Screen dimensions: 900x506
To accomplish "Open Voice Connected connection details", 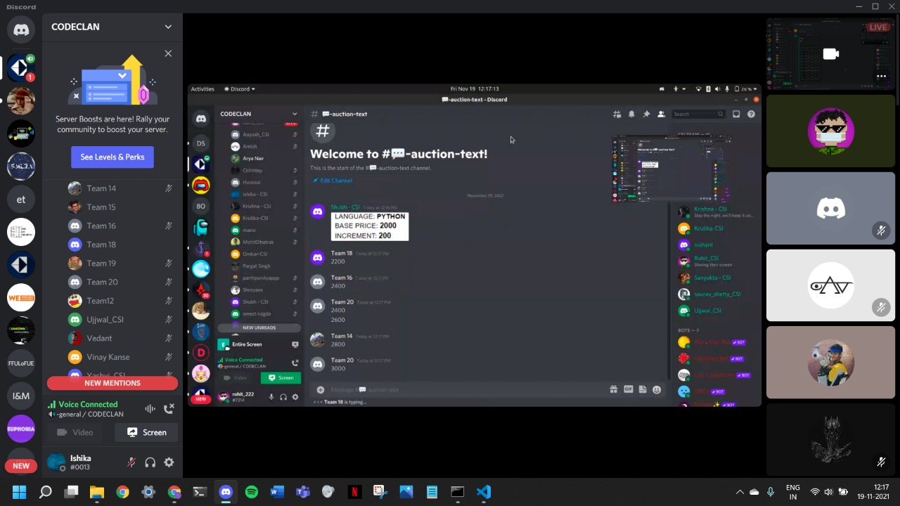I will click(x=88, y=404).
